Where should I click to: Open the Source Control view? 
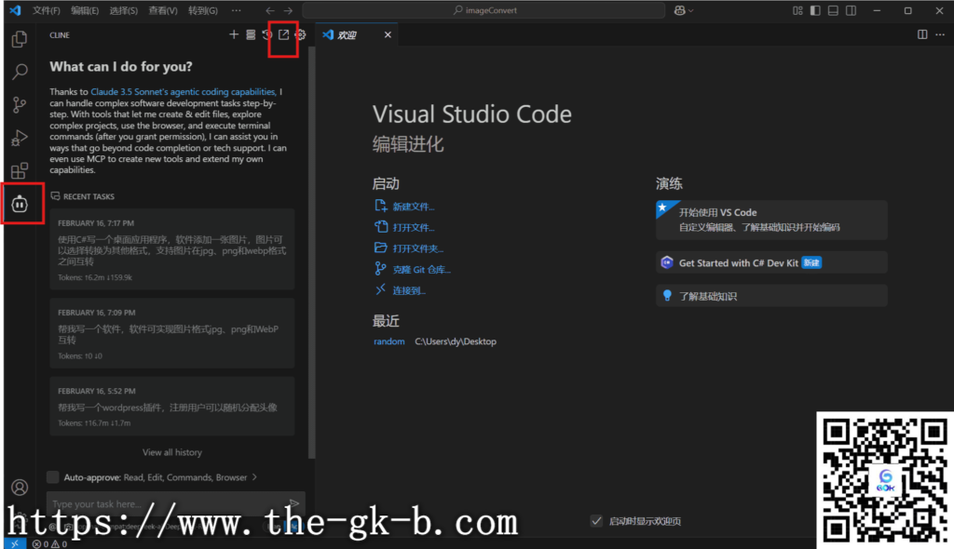click(20, 104)
